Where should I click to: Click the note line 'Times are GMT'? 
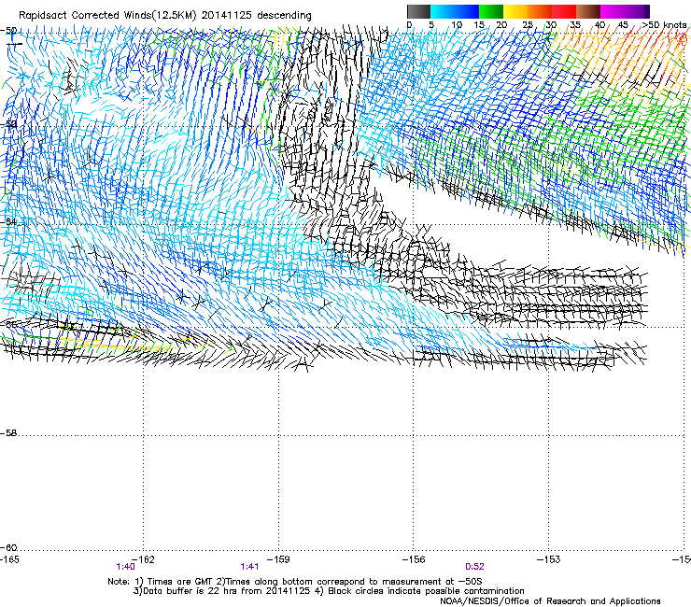click(180, 582)
